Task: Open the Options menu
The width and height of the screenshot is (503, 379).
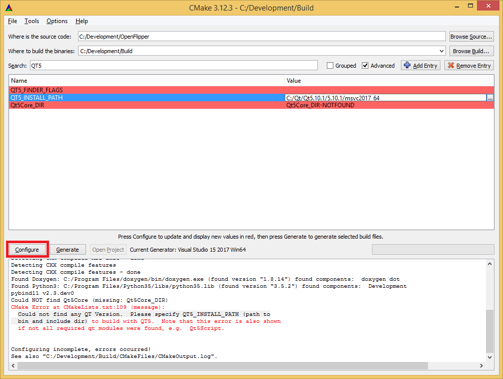Action: pyautogui.click(x=57, y=21)
